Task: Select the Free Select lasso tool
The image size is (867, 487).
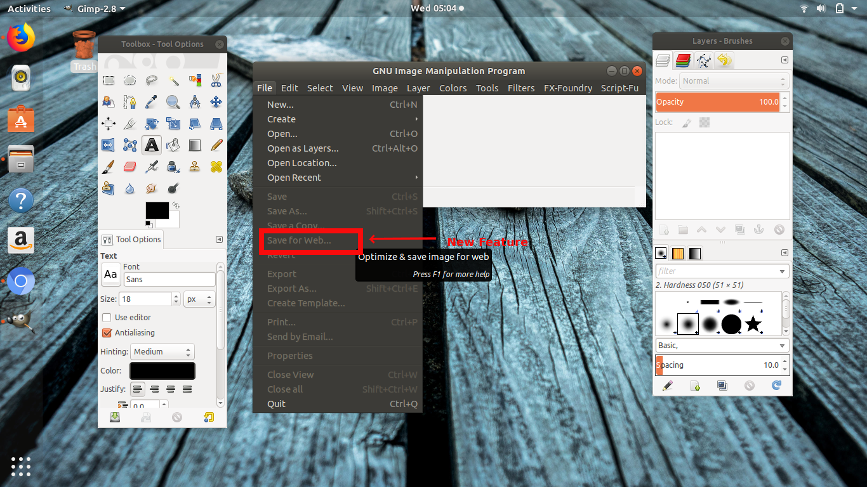Action: tap(152, 81)
